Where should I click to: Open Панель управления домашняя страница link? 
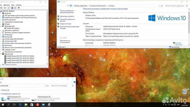pos(67,12)
